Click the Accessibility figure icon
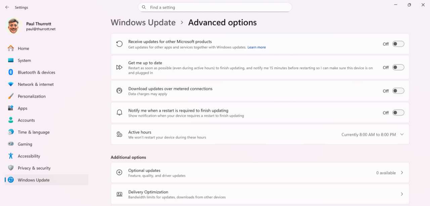This screenshot has width=430, height=206. [11, 156]
